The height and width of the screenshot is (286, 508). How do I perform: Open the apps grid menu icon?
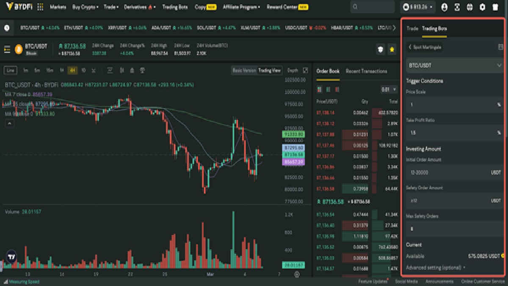tap(40, 7)
